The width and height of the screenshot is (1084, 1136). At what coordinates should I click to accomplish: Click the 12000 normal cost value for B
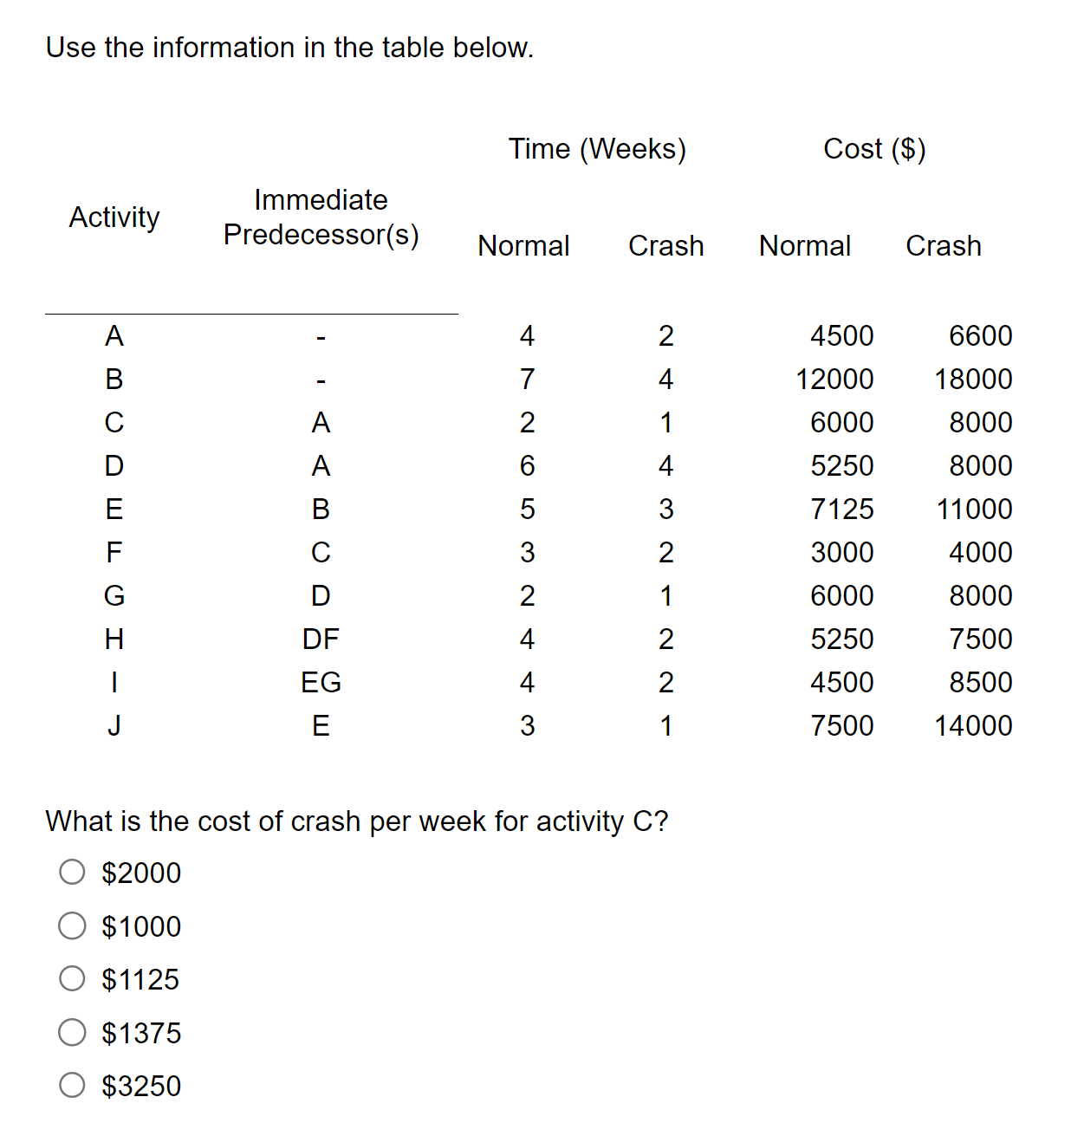click(x=833, y=379)
